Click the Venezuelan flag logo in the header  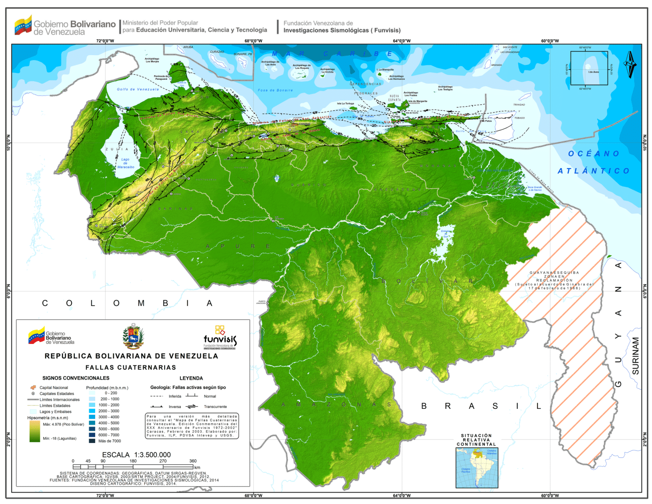click(23, 25)
